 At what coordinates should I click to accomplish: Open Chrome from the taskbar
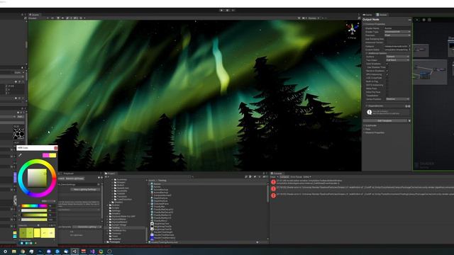23,251
